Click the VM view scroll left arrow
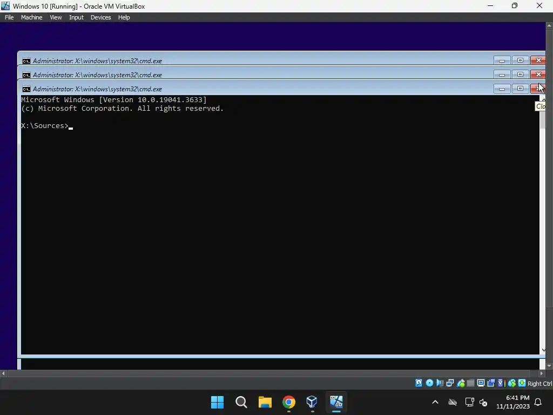This screenshot has height=415, width=553. [x=3, y=373]
